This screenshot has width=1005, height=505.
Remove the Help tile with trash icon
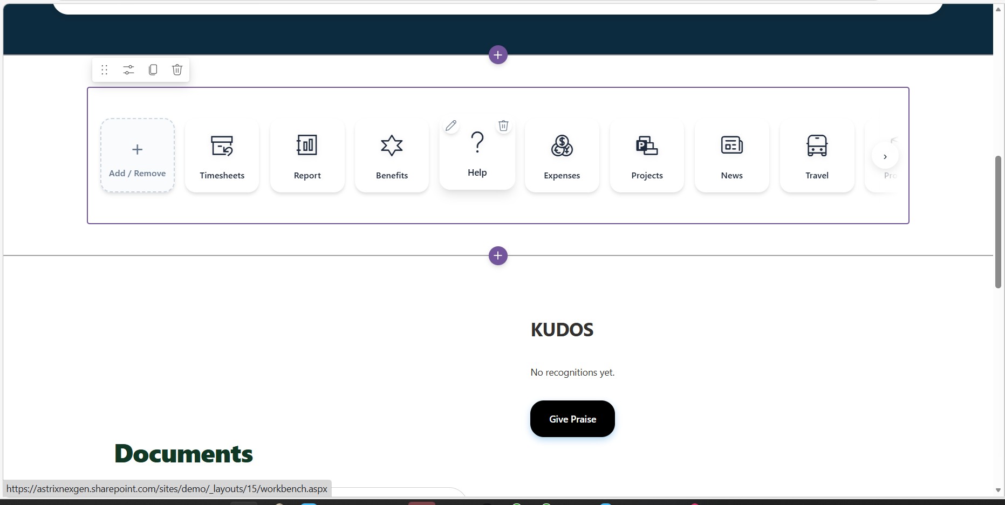click(x=503, y=126)
